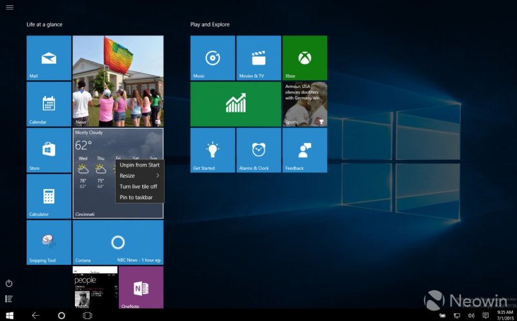Select Pin to taskbar menu entry
Image resolution: width=517 pixels, height=321 pixels.
(140, 198)
